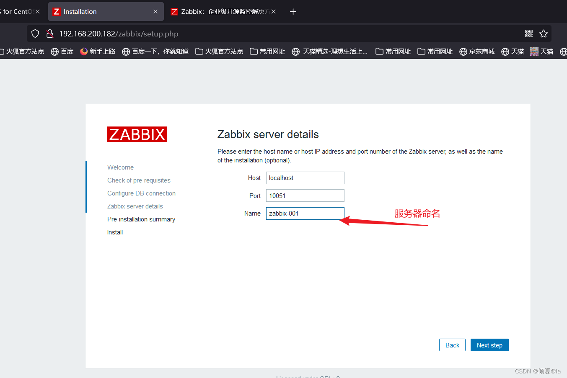Click the ZABBIX logo

click(x=137, y=134)
